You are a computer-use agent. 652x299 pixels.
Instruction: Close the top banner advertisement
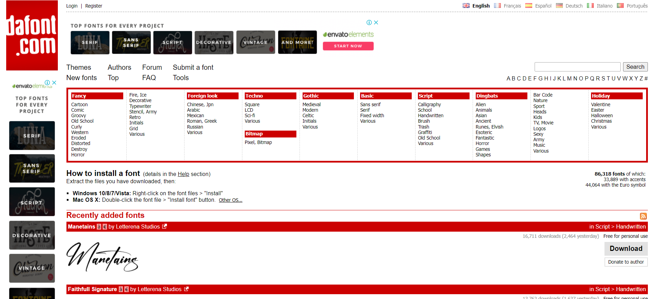tap(376, 23)
